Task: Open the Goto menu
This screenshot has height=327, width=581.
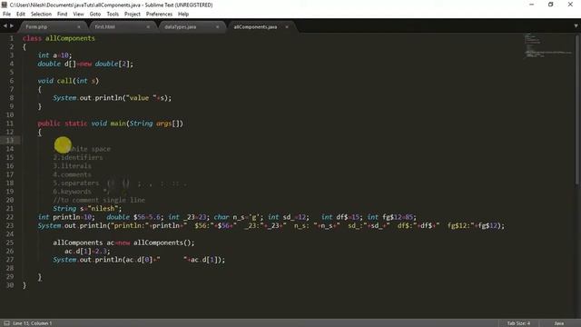Action: click(x=95, y=15)
